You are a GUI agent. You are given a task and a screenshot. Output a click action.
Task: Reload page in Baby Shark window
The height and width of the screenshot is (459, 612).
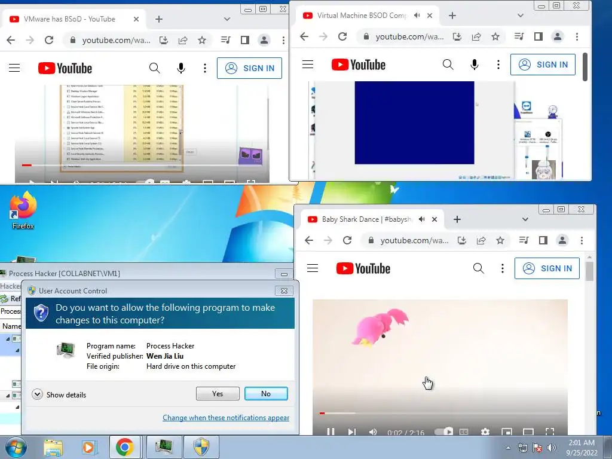tap(347, 240)
